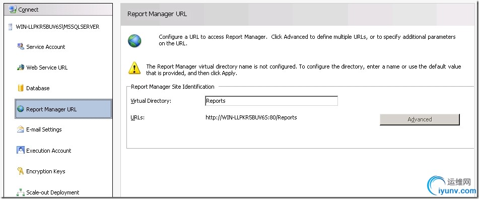Open Encryption Keys via its key icon
Image resolution: width=479 pixels, height=199 pixels.
21,171
